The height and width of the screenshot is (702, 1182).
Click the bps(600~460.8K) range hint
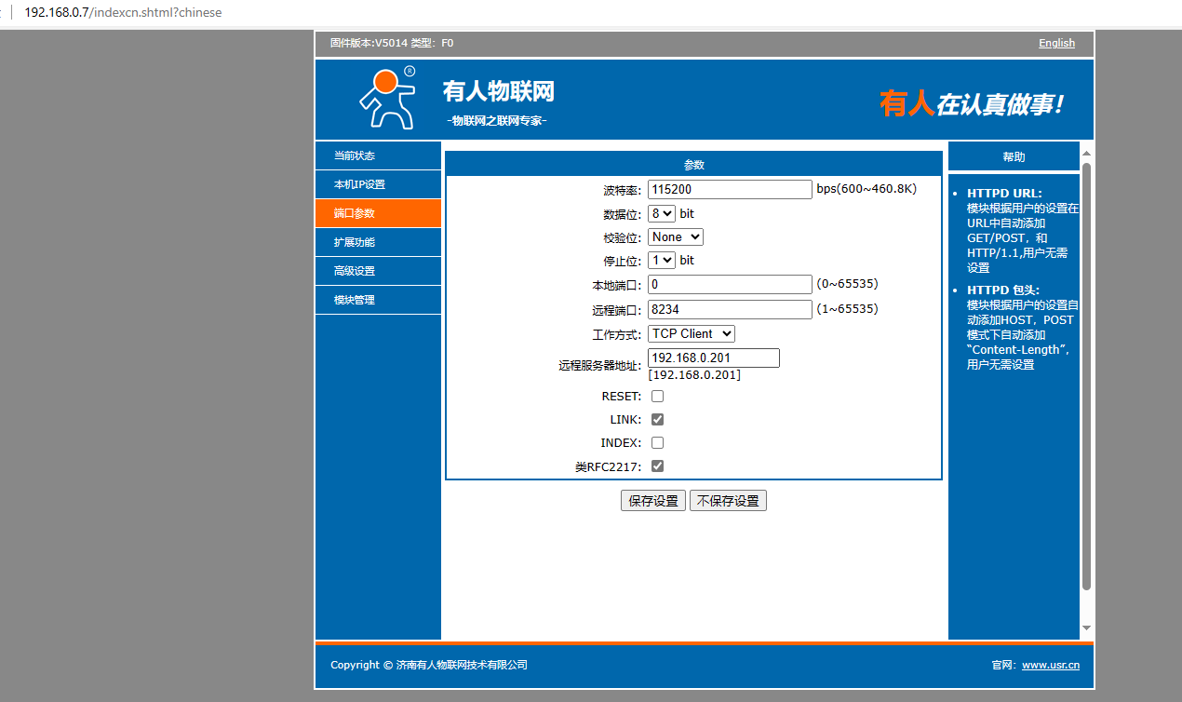[866, 189]
